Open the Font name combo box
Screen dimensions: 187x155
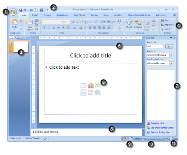(x=52, y=22)
